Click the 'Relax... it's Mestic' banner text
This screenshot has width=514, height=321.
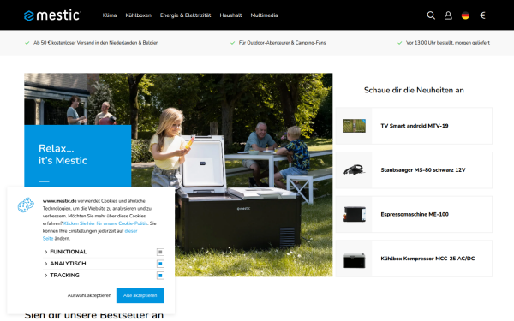tap(63, 154)
